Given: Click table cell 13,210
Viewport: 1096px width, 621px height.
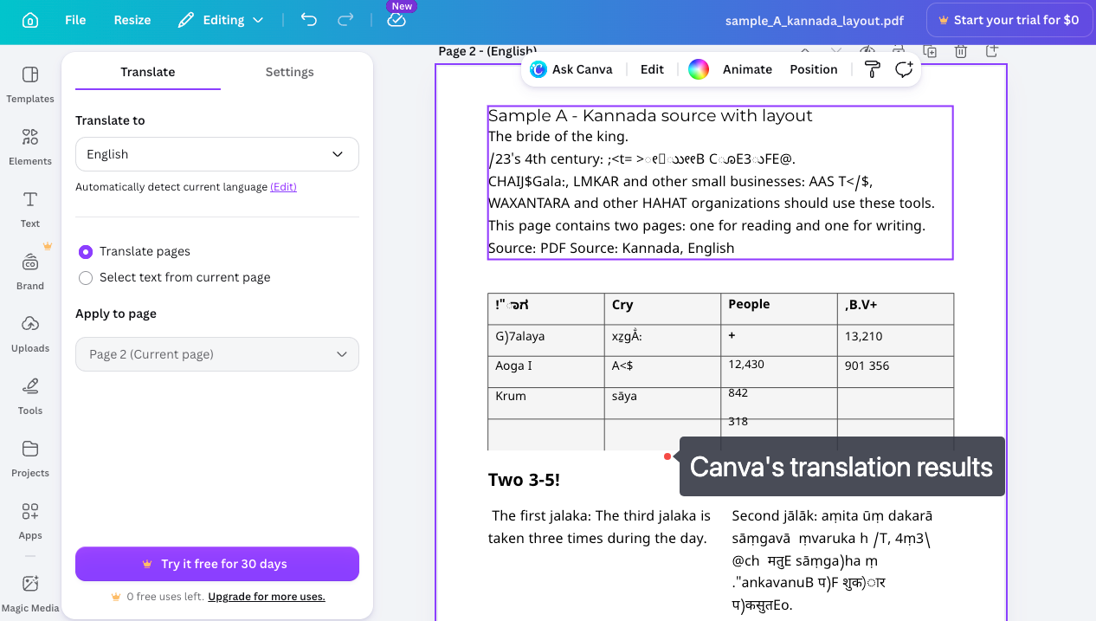Looking at the screenshot, I should click(x=864, y=336).
